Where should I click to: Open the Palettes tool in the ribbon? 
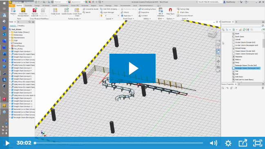13,11
